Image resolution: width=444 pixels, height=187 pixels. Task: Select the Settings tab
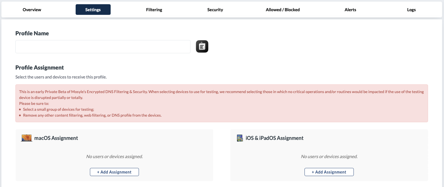click(x=93, y=10)
